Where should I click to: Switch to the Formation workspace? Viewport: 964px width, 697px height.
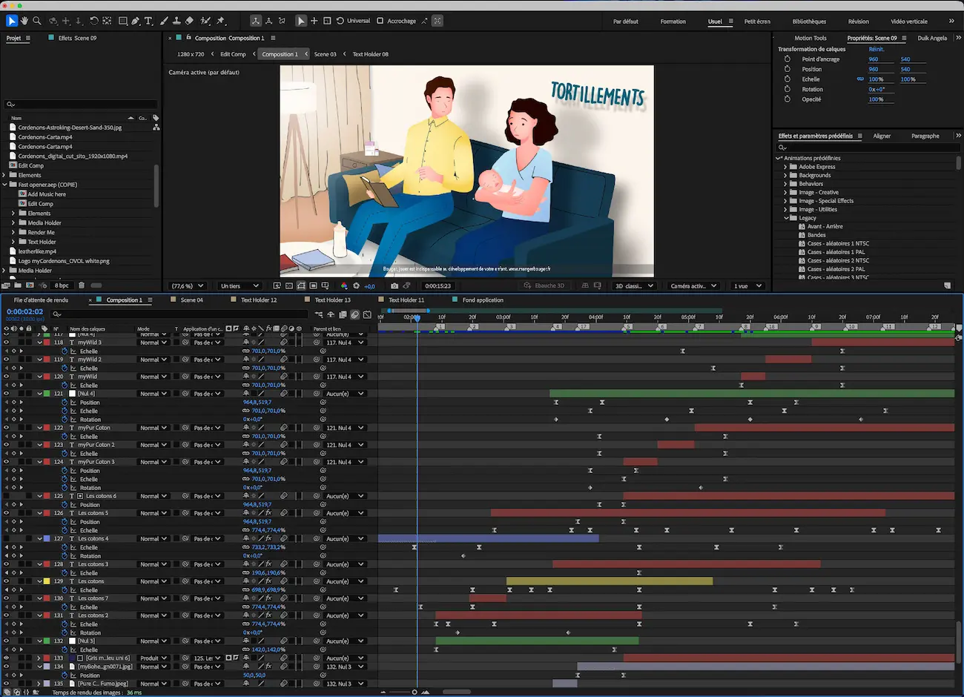point(673,22)
